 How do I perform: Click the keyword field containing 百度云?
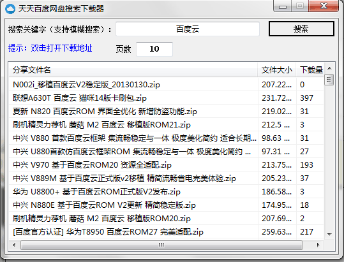tap(188, 29)
